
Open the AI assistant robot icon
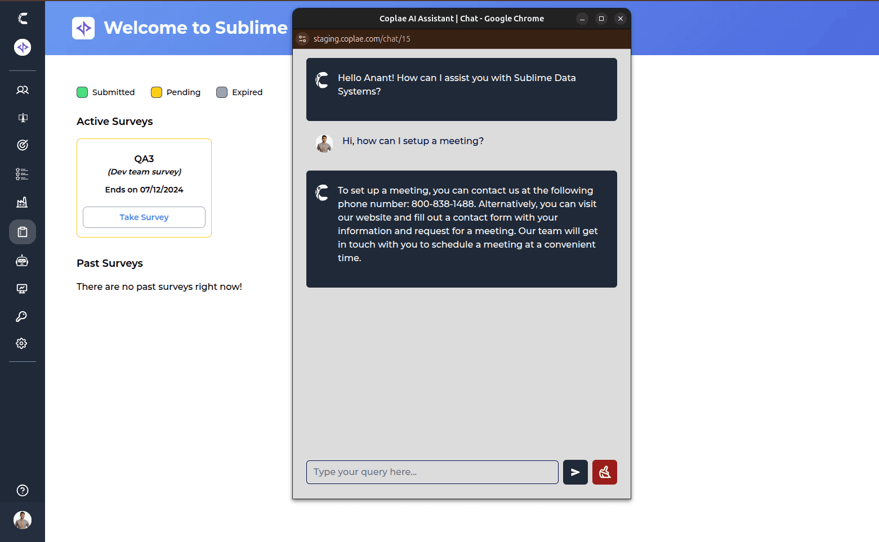[23, 261]
